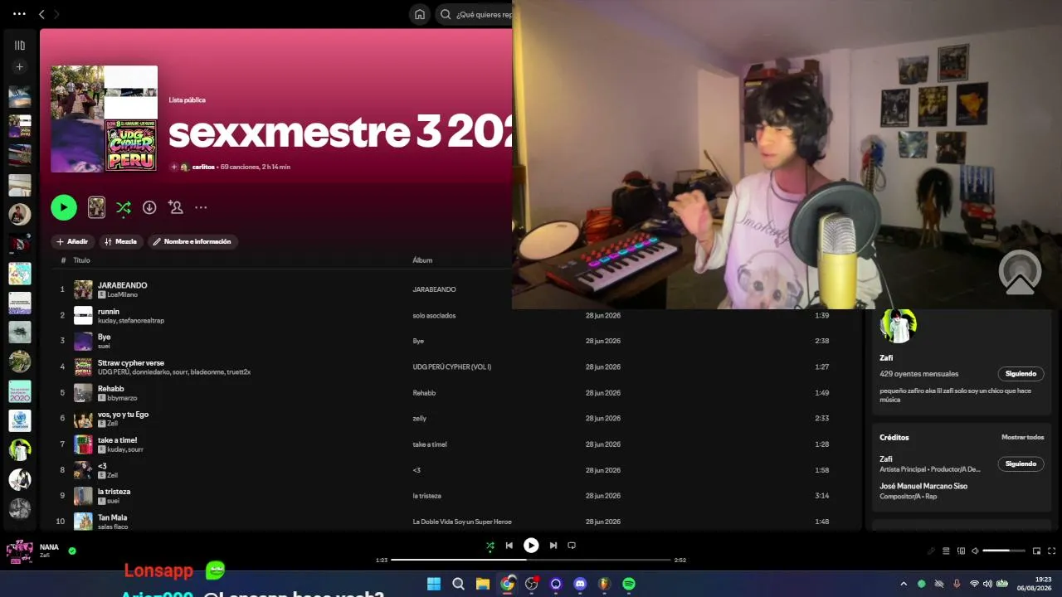Open artist bbymarzo
The height and width of the screenshot is (597, 1062).
tap(122, 398)
